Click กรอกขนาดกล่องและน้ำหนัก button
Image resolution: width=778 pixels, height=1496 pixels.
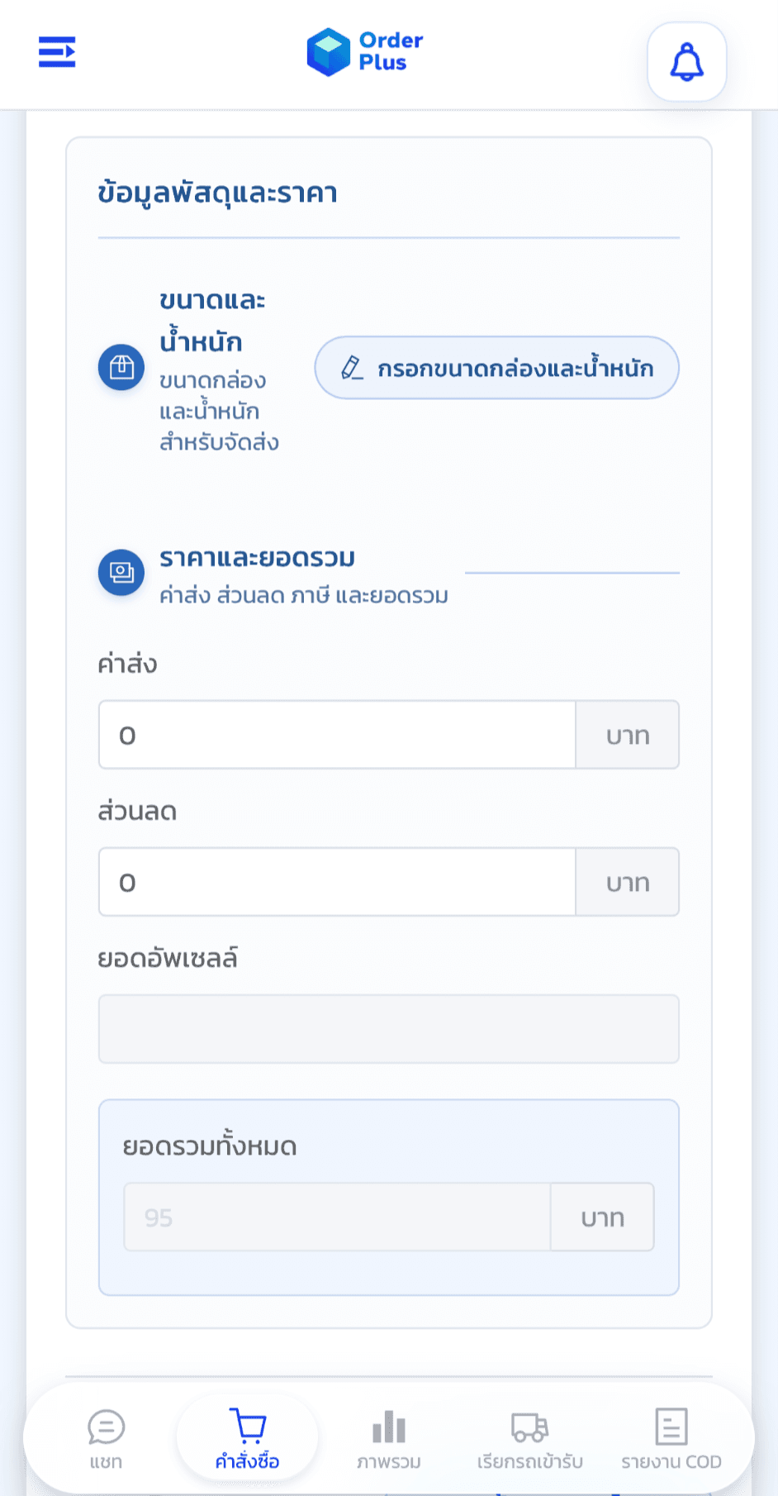(x=496, y=368)
